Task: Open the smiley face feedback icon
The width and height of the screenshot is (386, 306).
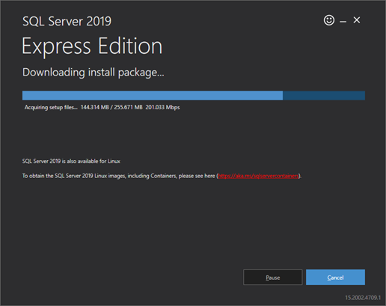Action: coord(329,20)
